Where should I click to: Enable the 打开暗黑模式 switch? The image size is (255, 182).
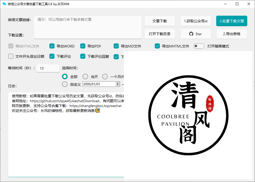[199, 46]
